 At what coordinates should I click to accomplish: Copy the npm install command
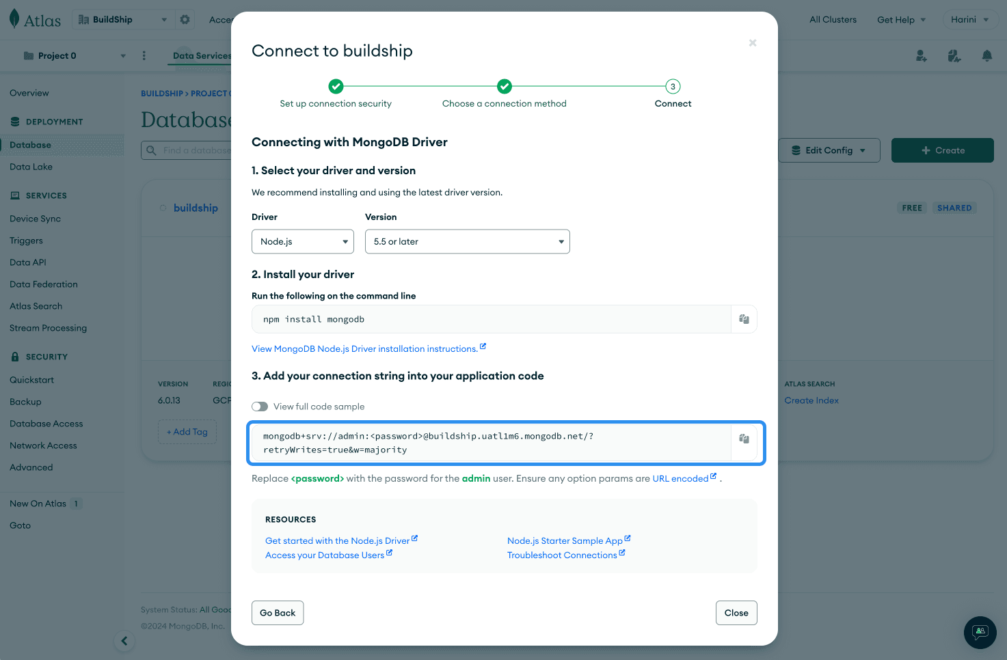(744, 319)
